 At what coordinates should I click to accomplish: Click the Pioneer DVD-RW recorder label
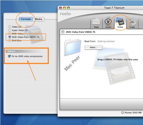[x=133, y=112]
